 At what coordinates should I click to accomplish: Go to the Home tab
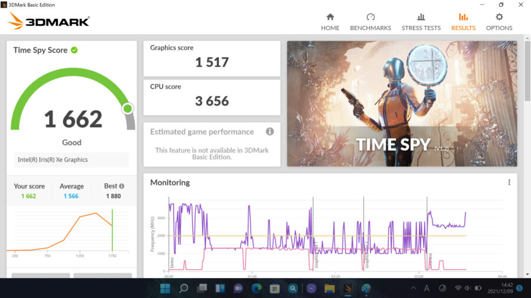click(x=330, y=22)
